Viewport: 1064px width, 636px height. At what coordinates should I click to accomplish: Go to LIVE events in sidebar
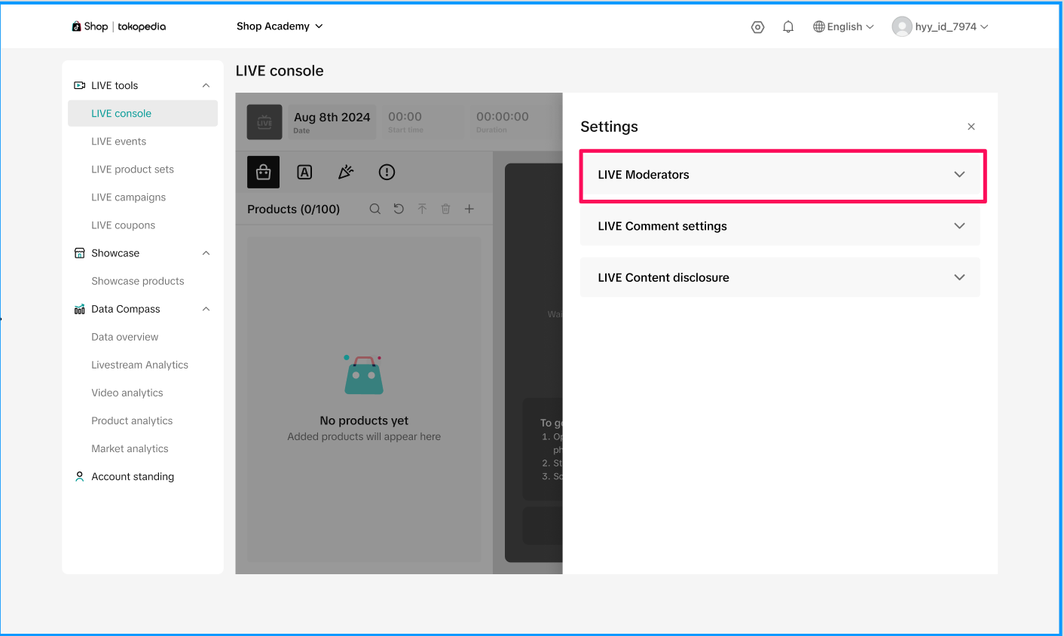click(x=119, y=142)
